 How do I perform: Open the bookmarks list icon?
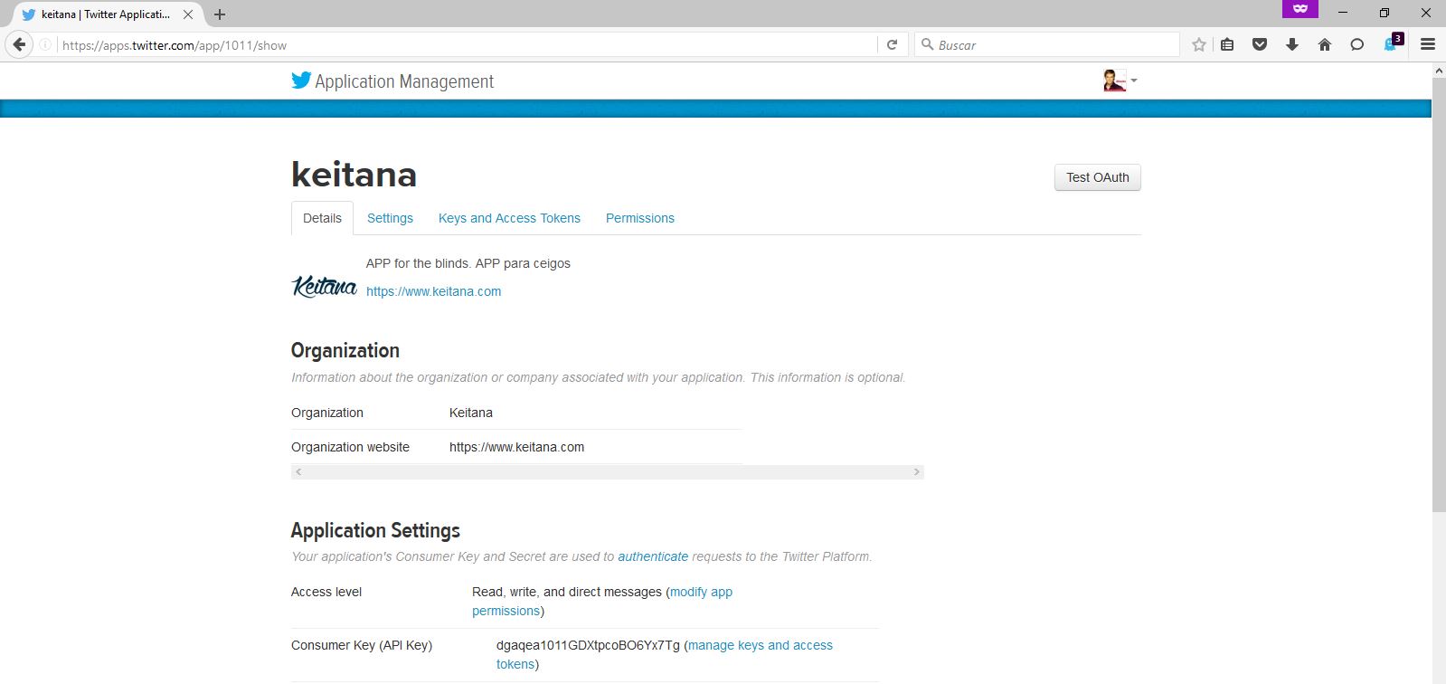click(1227, 44)
